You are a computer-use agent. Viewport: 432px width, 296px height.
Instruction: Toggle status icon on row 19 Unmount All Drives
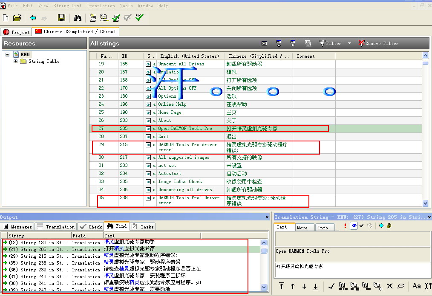(148, 64)
